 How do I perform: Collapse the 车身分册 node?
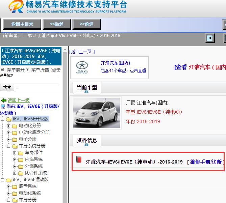9,200
